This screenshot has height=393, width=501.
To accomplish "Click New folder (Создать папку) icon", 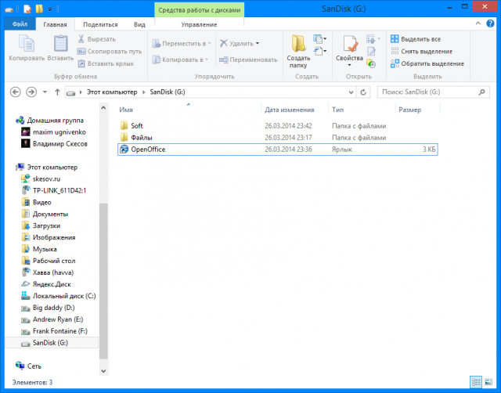I will pos(298,44).
